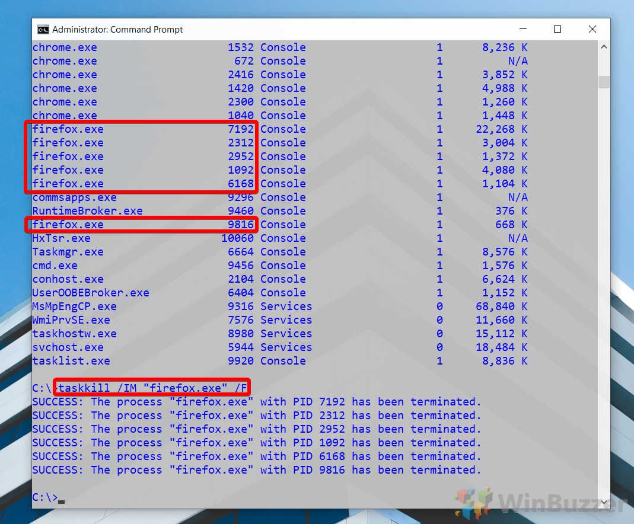Click the Command Prompt icon in the title bar
Viewport: 634px width, 524px height.
click(x=43, y=30)
